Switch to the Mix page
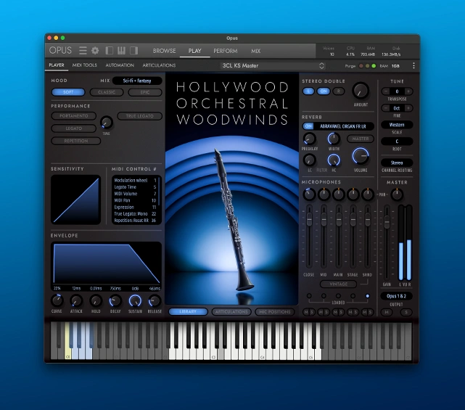465x410 pixels. [x=255, y=51]
